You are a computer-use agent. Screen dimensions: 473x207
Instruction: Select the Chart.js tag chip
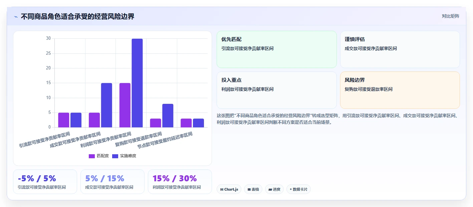[229, 189]
